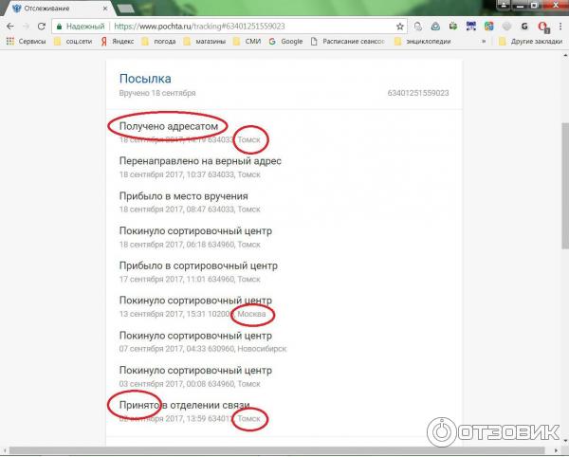Viewport: 569px width, 457px height.
Task: Open the Сервисы apps grid shortcut
Action: point(26,42)
